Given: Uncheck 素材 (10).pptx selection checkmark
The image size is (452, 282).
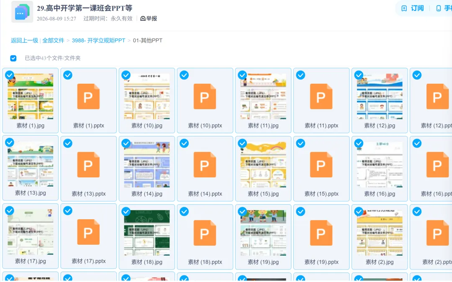Looking at the screenshot, I should coord(184,75).
